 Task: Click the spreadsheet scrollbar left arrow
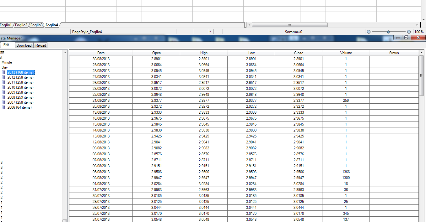(249, 25)
